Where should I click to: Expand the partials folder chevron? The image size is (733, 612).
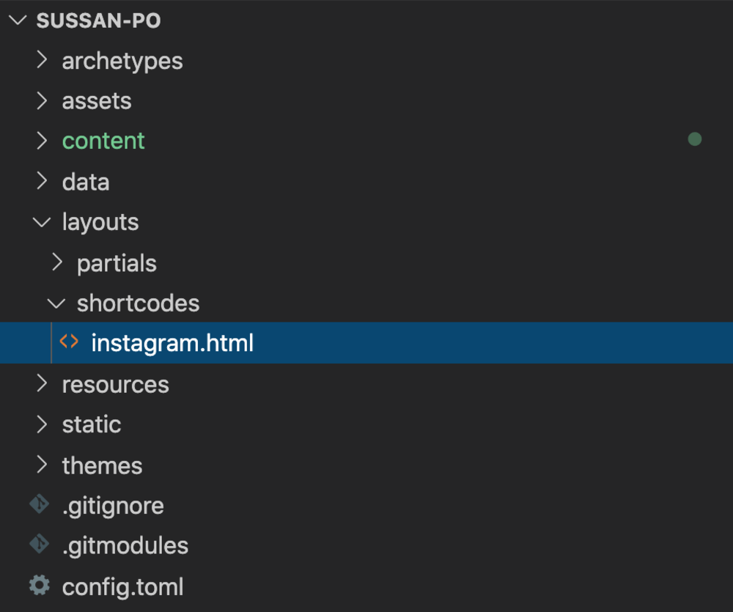click(x=57, y=262)
